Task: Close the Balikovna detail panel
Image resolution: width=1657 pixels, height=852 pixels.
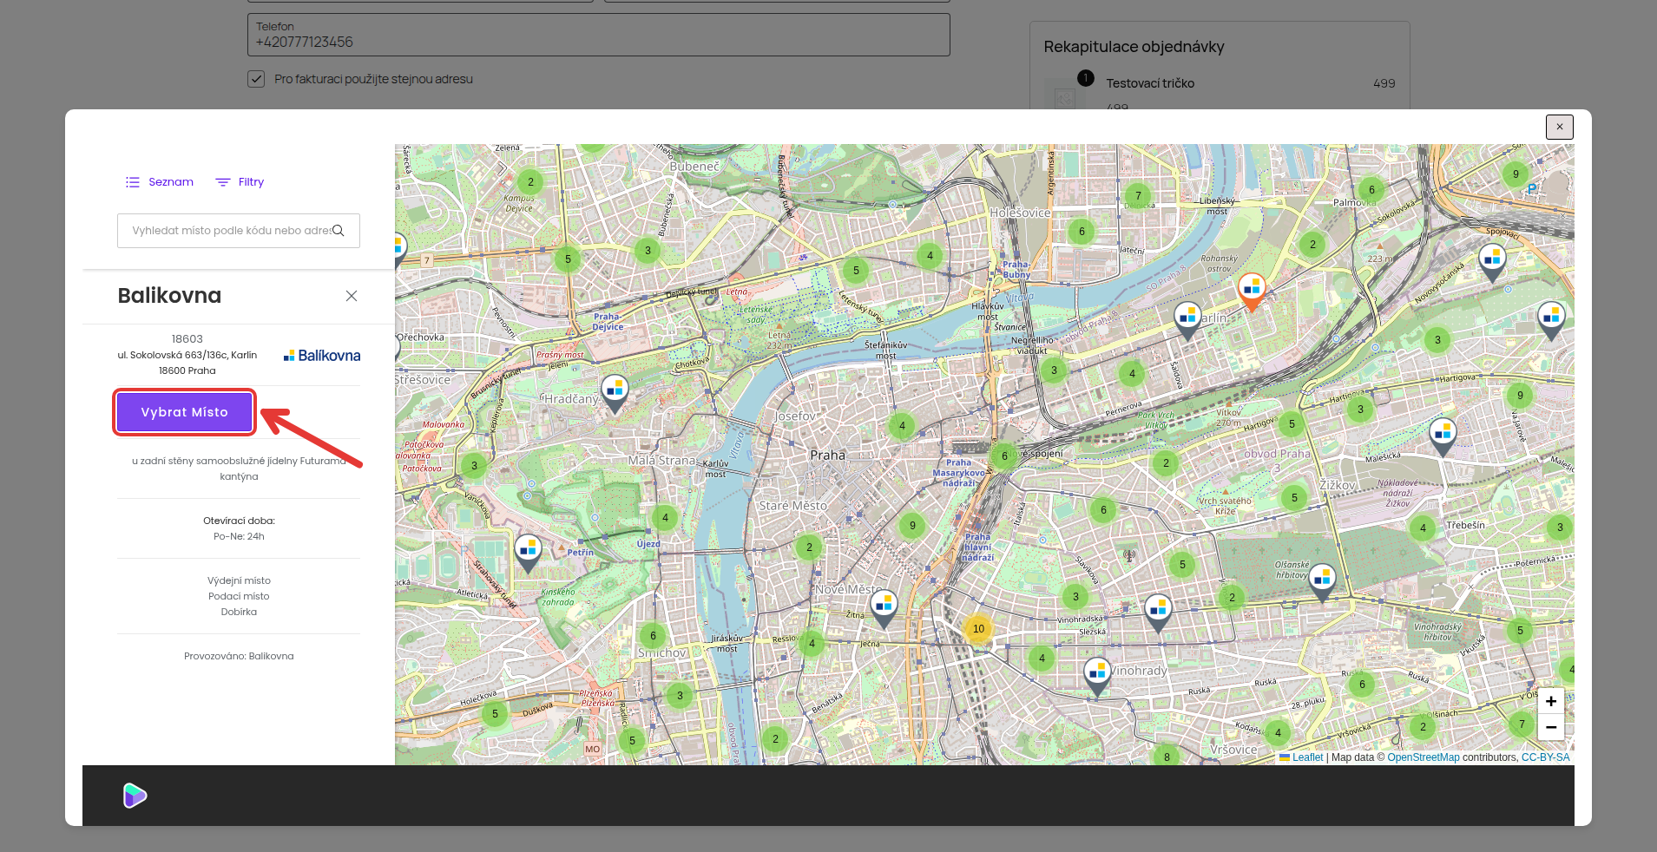Action: click(x=352, y=296)
